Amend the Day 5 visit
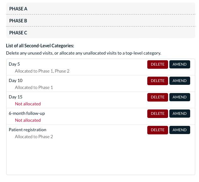 coord(179,64)
